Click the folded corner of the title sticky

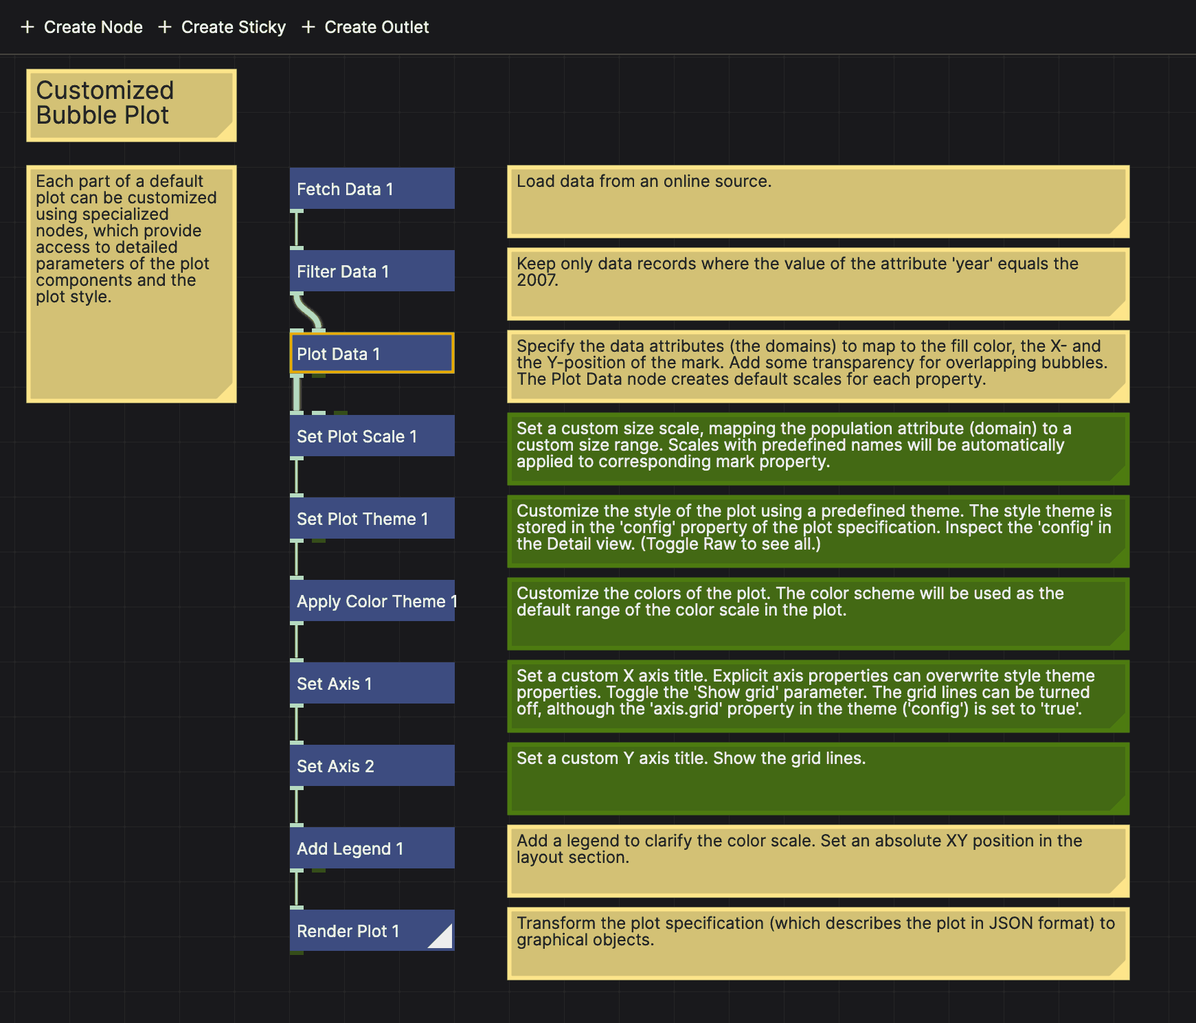pos(227,133)
